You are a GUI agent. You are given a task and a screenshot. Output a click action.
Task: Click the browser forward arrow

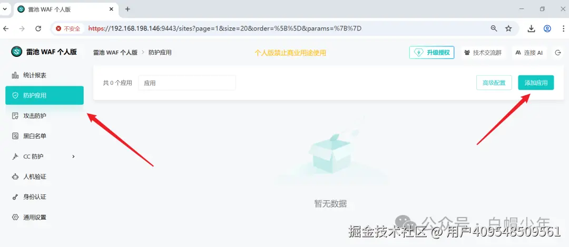[x=22, y=28]
